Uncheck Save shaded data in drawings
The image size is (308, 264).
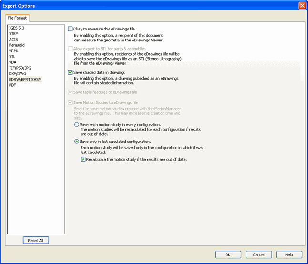pos(70,72)
